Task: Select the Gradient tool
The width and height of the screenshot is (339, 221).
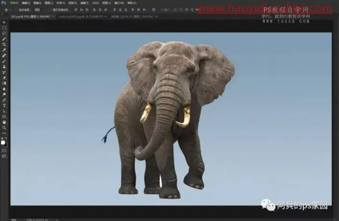Action: point(4,83)
